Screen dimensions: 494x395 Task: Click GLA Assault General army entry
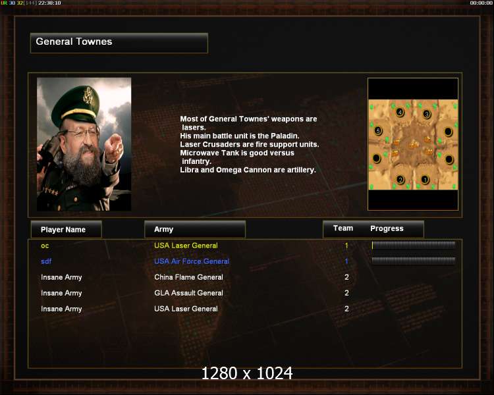click(188, 293)
